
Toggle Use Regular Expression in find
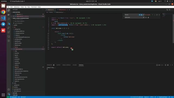pyautogui.click(x=144, y=15)
